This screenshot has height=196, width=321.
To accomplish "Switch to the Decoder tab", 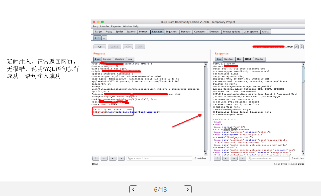I will (186, 32).
